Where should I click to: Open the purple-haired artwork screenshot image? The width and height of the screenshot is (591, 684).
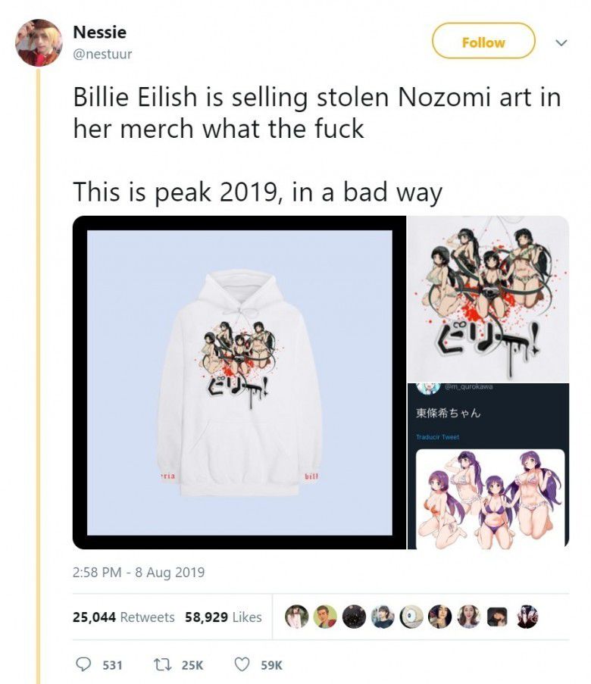(x=488, y=467)
